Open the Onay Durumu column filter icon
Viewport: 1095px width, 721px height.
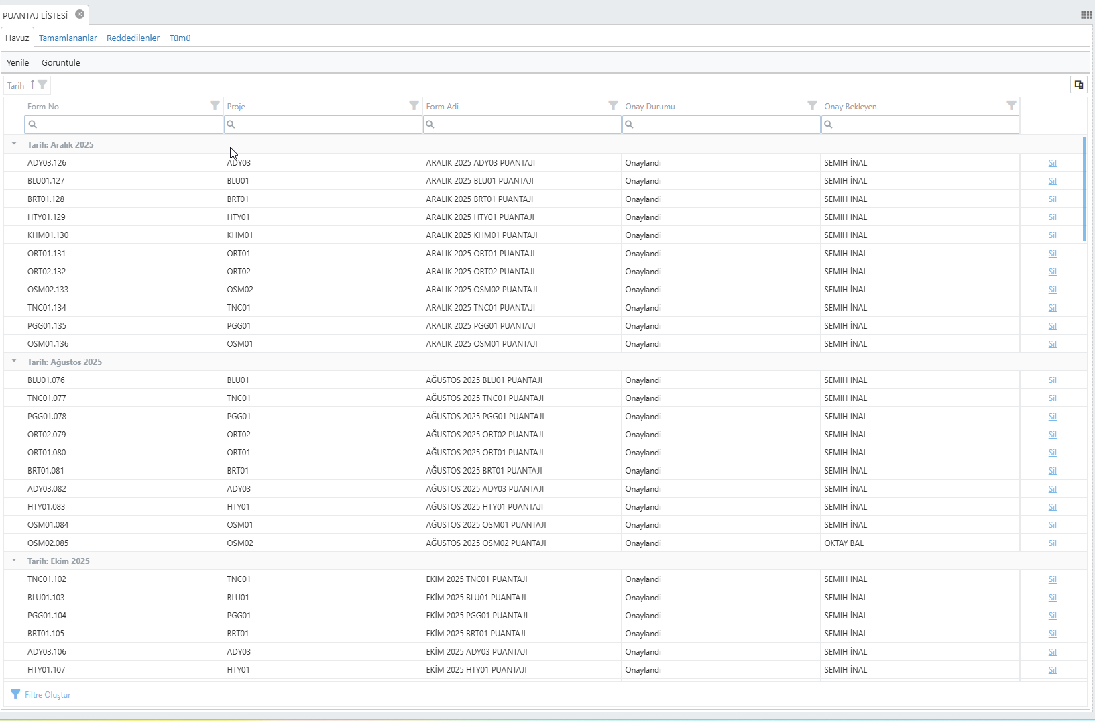pos(812,105)
